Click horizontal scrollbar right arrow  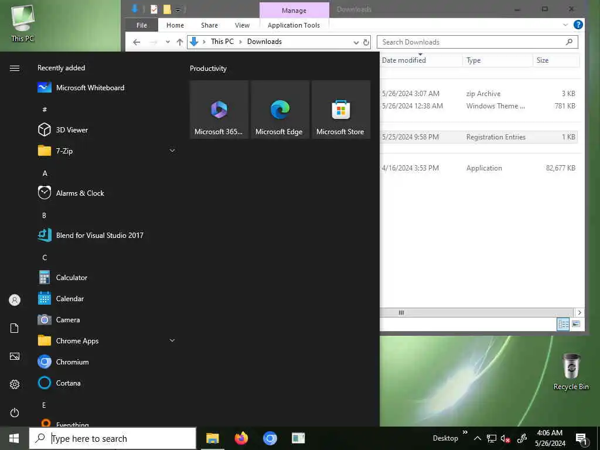pyautogui.click(x=579, y=312)
